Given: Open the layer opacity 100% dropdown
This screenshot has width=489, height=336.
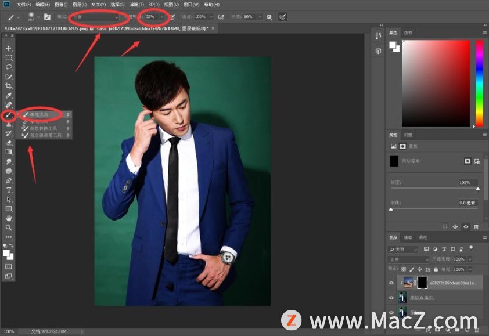Looking at the screenshot, I should pyautogui.click(x=470, y=259).
